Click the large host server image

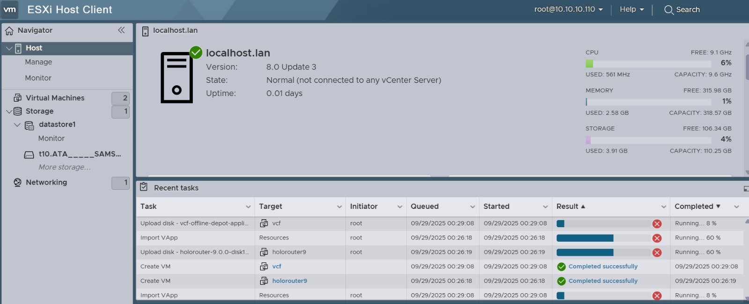point(176,77)
